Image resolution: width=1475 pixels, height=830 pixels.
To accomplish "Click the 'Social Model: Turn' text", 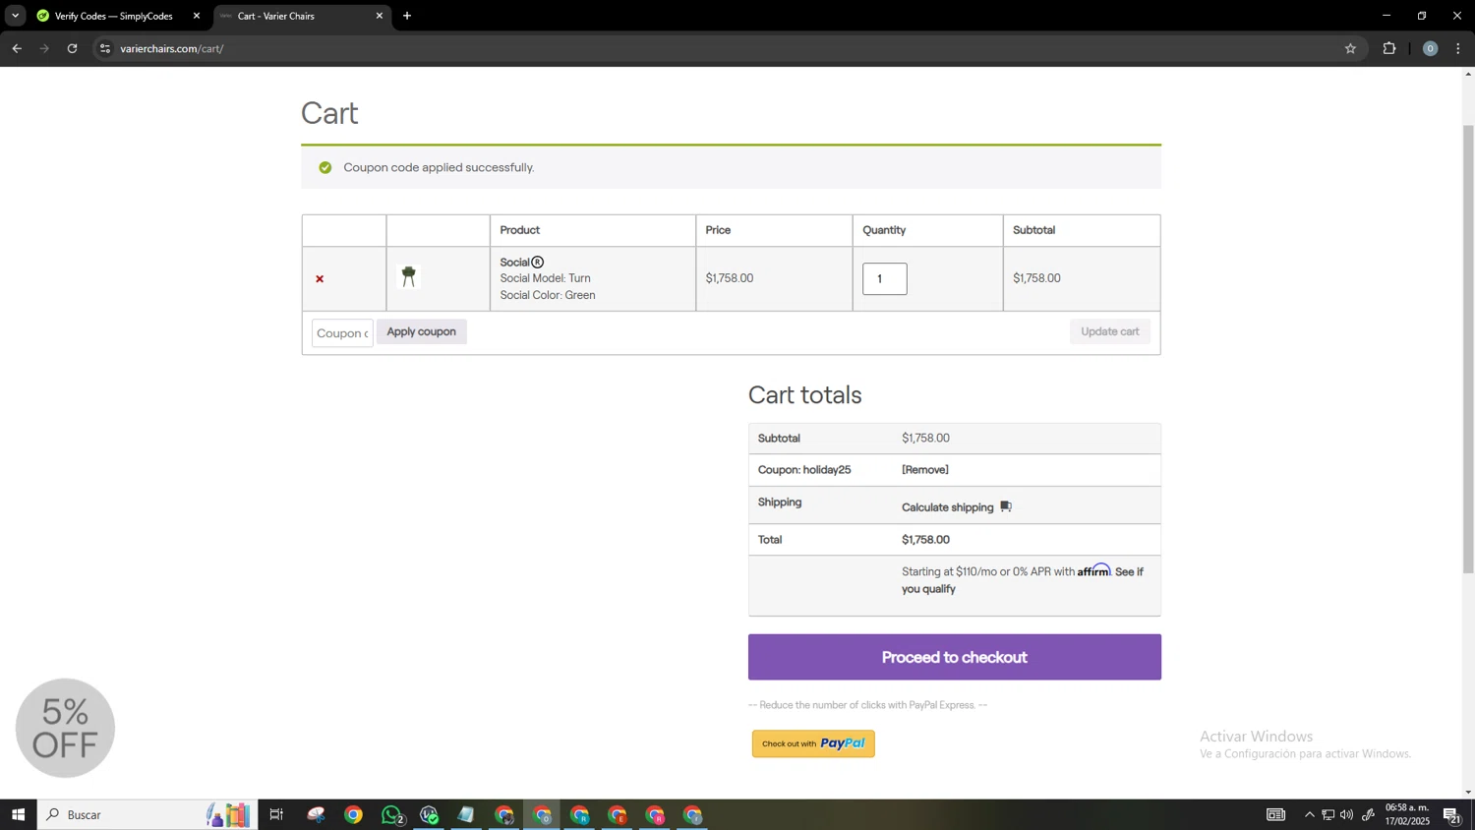I will 545,278.
